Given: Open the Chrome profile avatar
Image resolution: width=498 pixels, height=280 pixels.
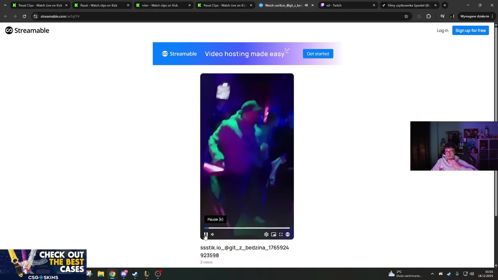Looking at the screenshot, I should 452,16.
